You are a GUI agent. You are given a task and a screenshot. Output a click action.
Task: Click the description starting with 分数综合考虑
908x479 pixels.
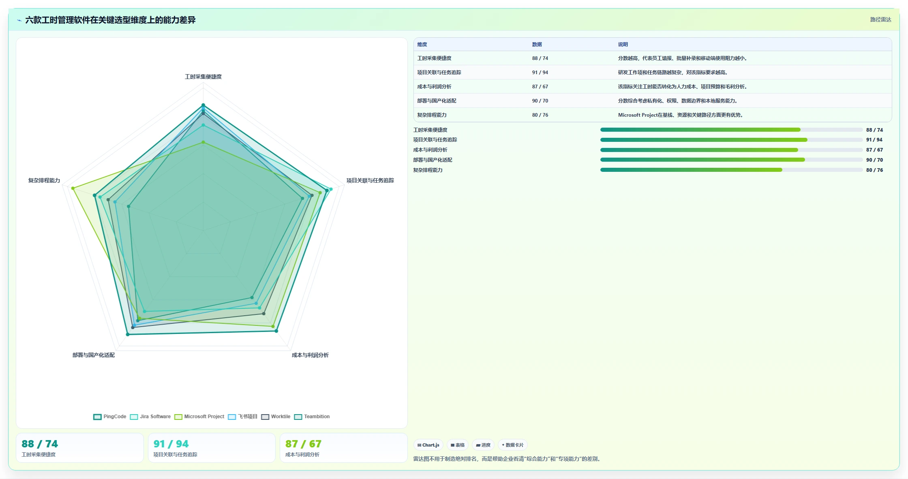[678, 101]
